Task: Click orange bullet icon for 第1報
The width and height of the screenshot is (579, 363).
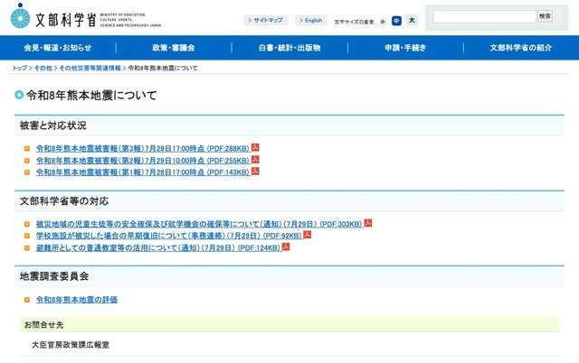Action: [x=27, y=172]
